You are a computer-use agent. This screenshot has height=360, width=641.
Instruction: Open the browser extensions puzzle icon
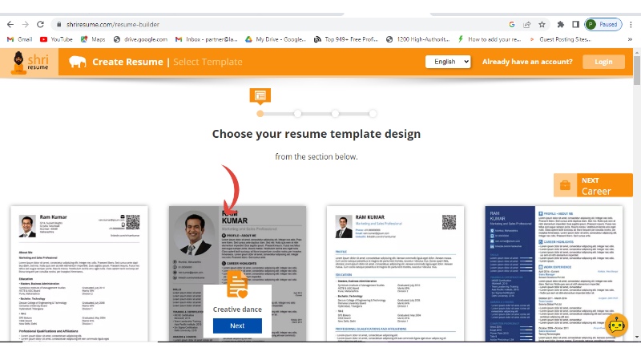pos(561,24)
